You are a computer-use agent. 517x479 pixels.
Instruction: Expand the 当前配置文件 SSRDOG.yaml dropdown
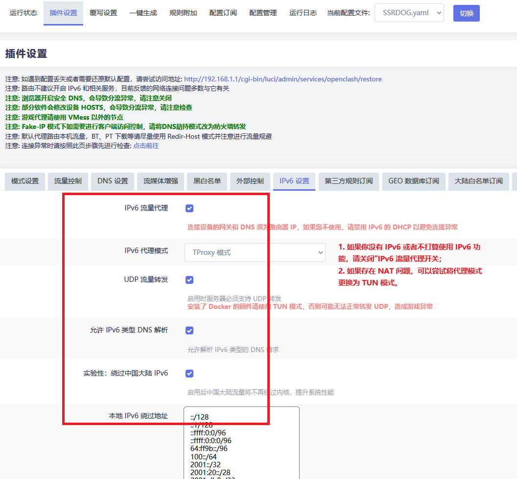click(409, 13)
